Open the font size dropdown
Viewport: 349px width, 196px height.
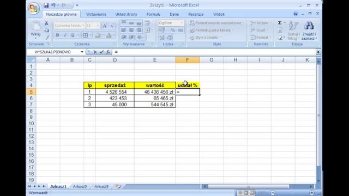(x=98, y=26)
